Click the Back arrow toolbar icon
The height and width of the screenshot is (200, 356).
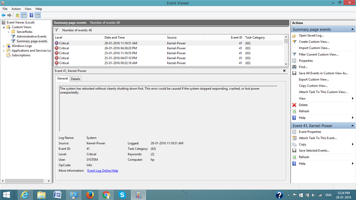[3, 15]
